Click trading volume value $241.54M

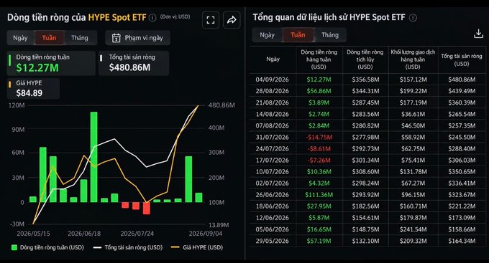413,229
